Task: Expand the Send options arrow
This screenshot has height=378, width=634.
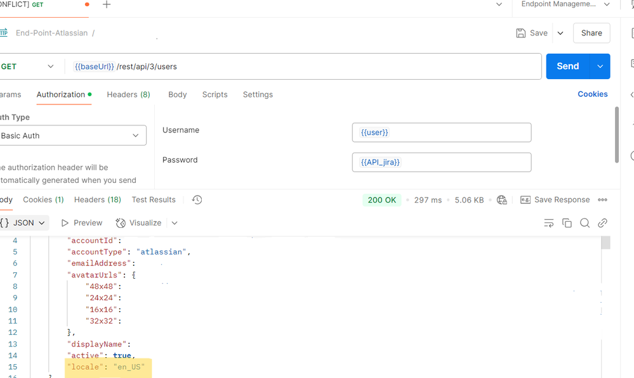Action: (600, 66)
